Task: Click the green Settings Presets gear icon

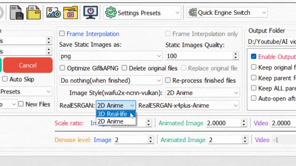Action: (111, 12)
